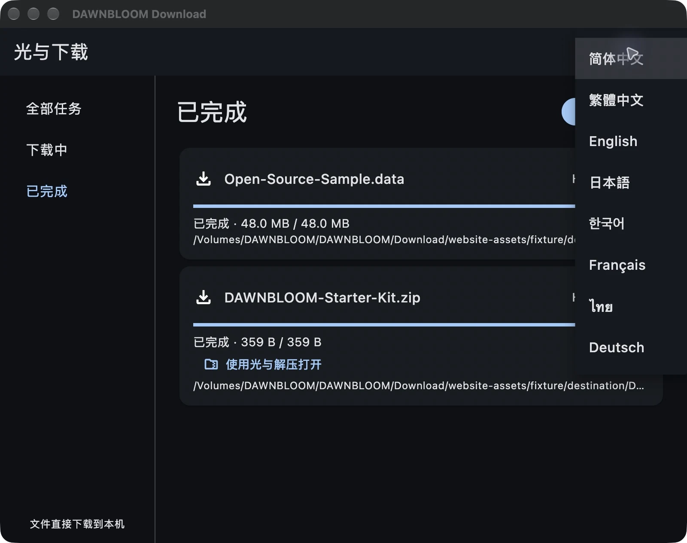Open 全部任务 in sidebar

click(54, 109)
